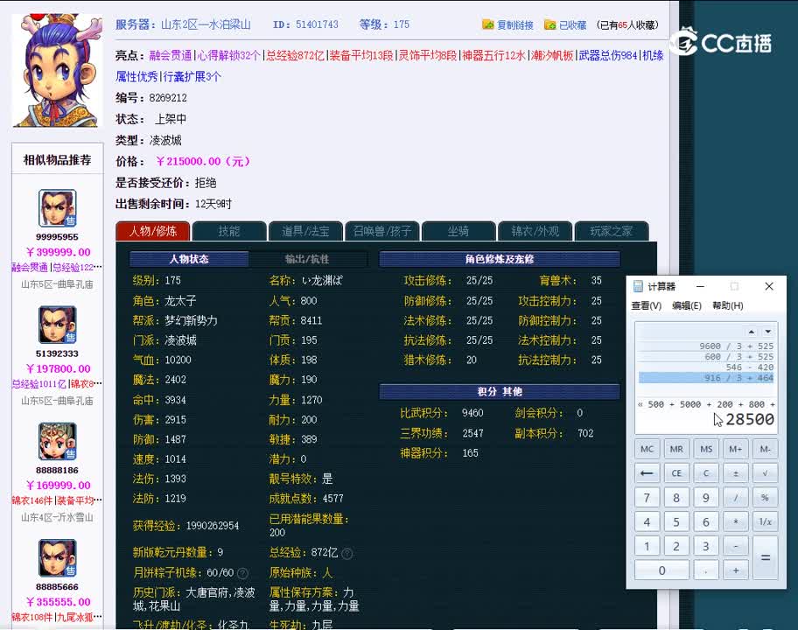Screen dimensions: 798x630
Task: Click price ¥399999.00 in similar items
Action: (x=58, y=252)
